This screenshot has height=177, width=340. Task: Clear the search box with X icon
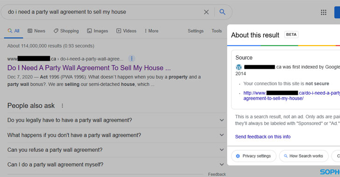(206, 12)
